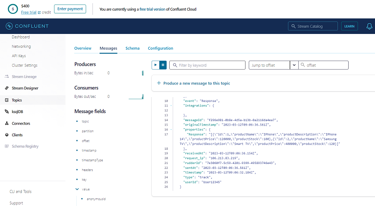375x206 pixels.
Task: Click the notifications bell icon
Action: coord(369,26)
